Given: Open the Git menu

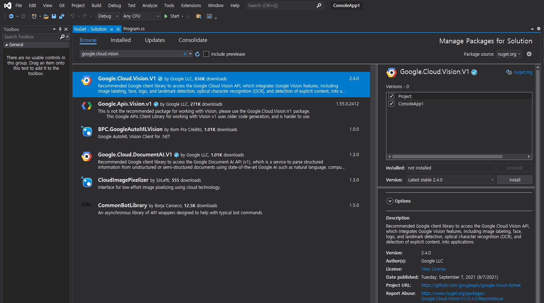Looking at the screenshot, I should click(x=62, y=5).
